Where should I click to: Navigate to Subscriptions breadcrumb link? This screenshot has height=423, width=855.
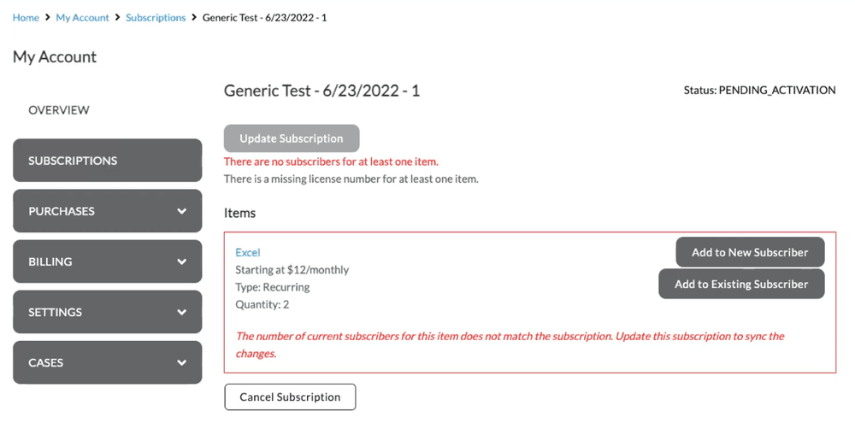pyautogui.click(x=156, y=17)
